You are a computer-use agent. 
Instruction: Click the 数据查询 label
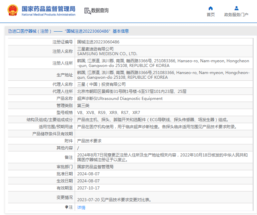pos(100,10)
